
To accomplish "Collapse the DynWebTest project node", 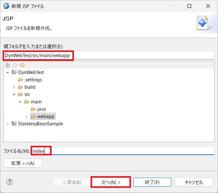I will (x=8, y=72).
